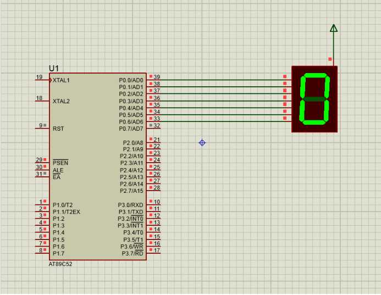Screen dimensions: 381x295
Task: Click the P3.2/INT0 pin label
Action: point(130,219)
